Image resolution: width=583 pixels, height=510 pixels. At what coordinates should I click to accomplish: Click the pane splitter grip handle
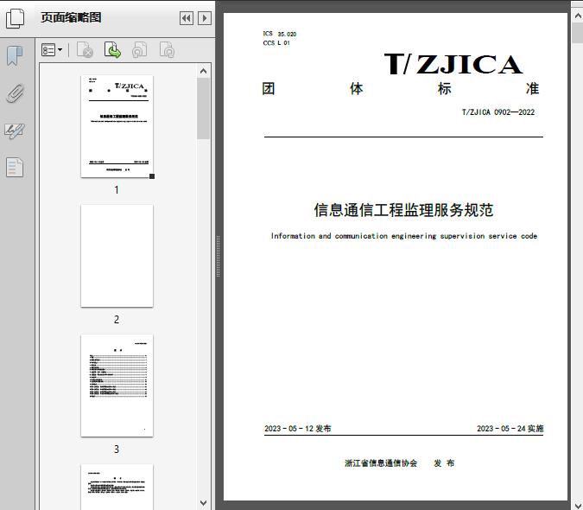click(x=219, y=256)
